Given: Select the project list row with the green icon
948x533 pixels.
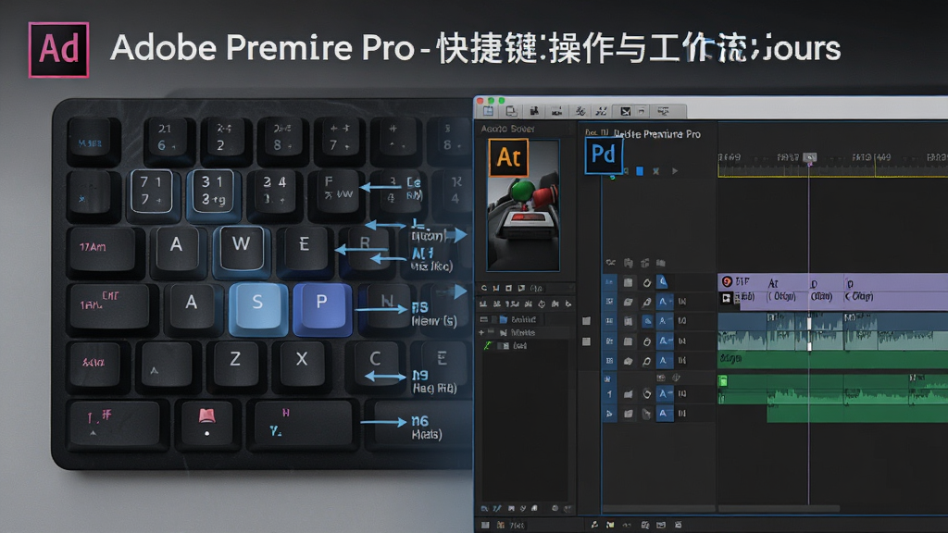Looking at the screenshot, I should coord(524,346).
